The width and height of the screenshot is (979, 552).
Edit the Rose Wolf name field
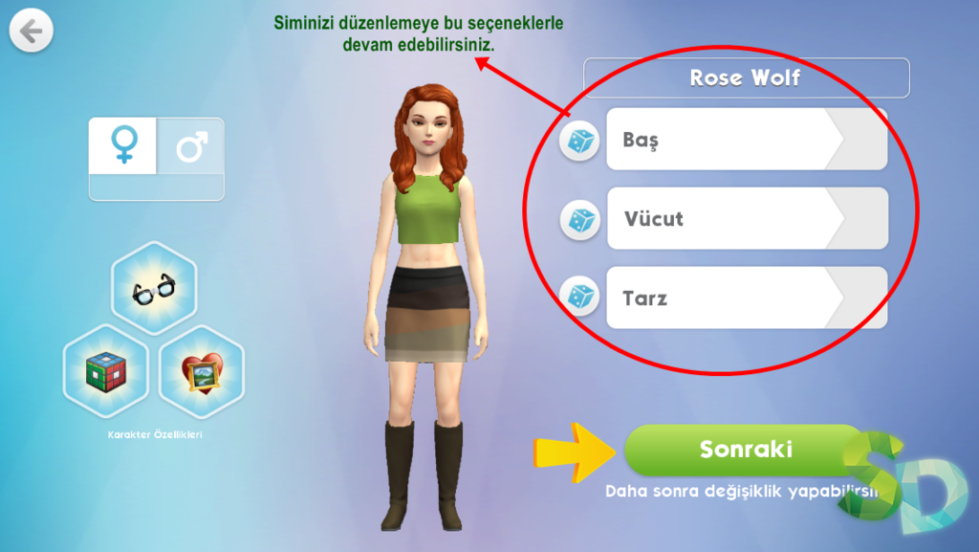pos(746,77)
